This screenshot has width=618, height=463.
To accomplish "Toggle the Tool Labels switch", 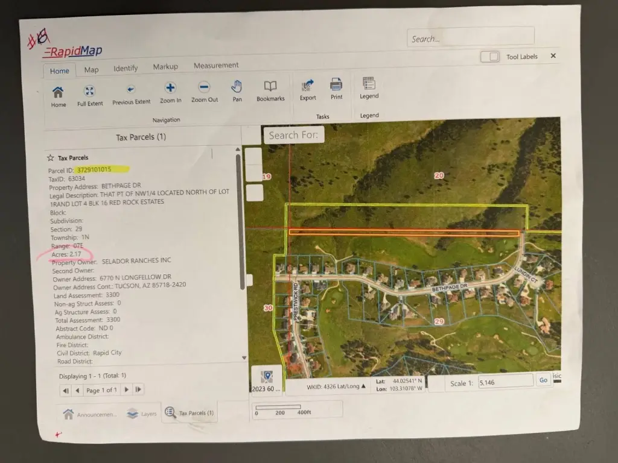I will pos(489,57).
